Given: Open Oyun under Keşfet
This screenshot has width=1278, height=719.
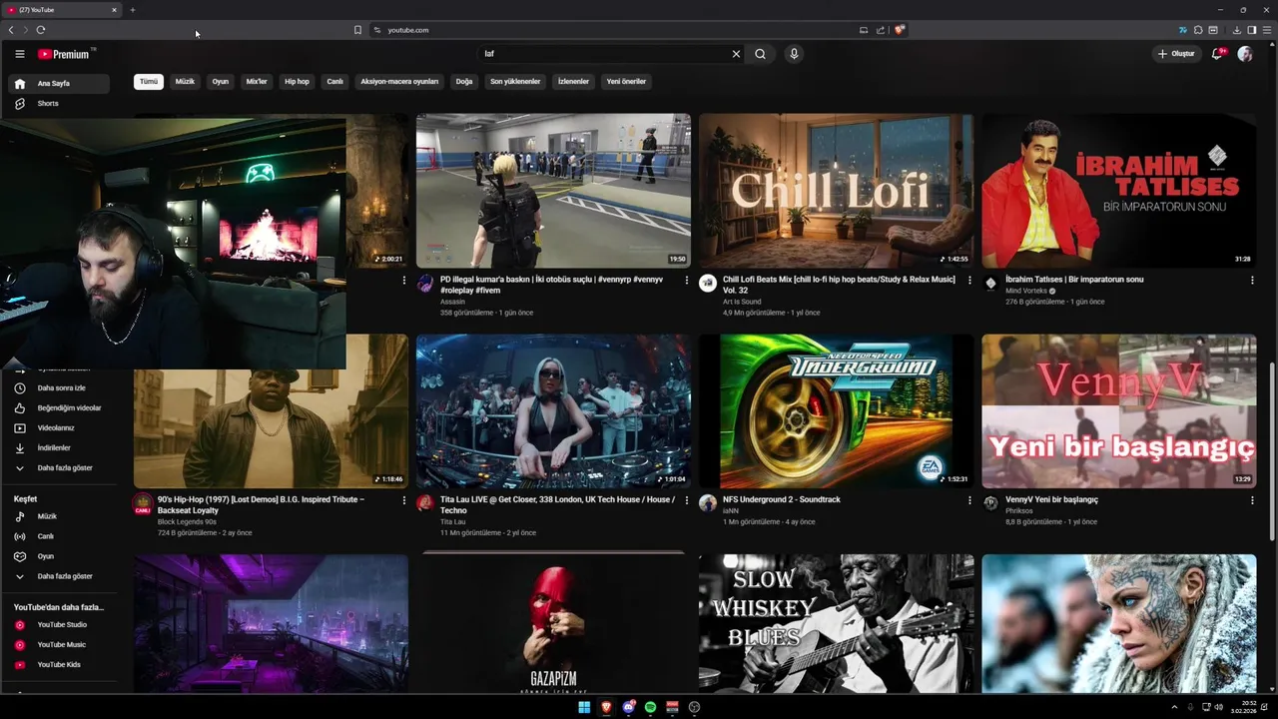Looking at the screenshot, I should [x=59, y=556].
